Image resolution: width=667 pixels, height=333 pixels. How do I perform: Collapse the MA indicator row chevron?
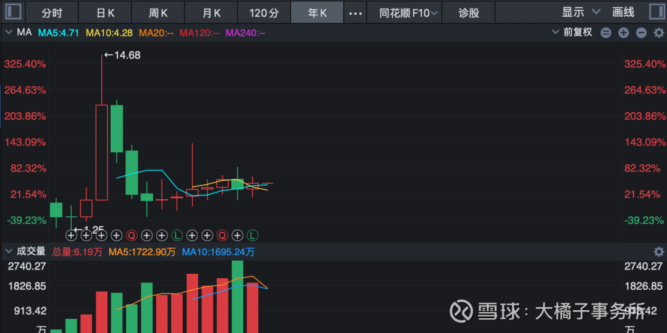point(8,32)
